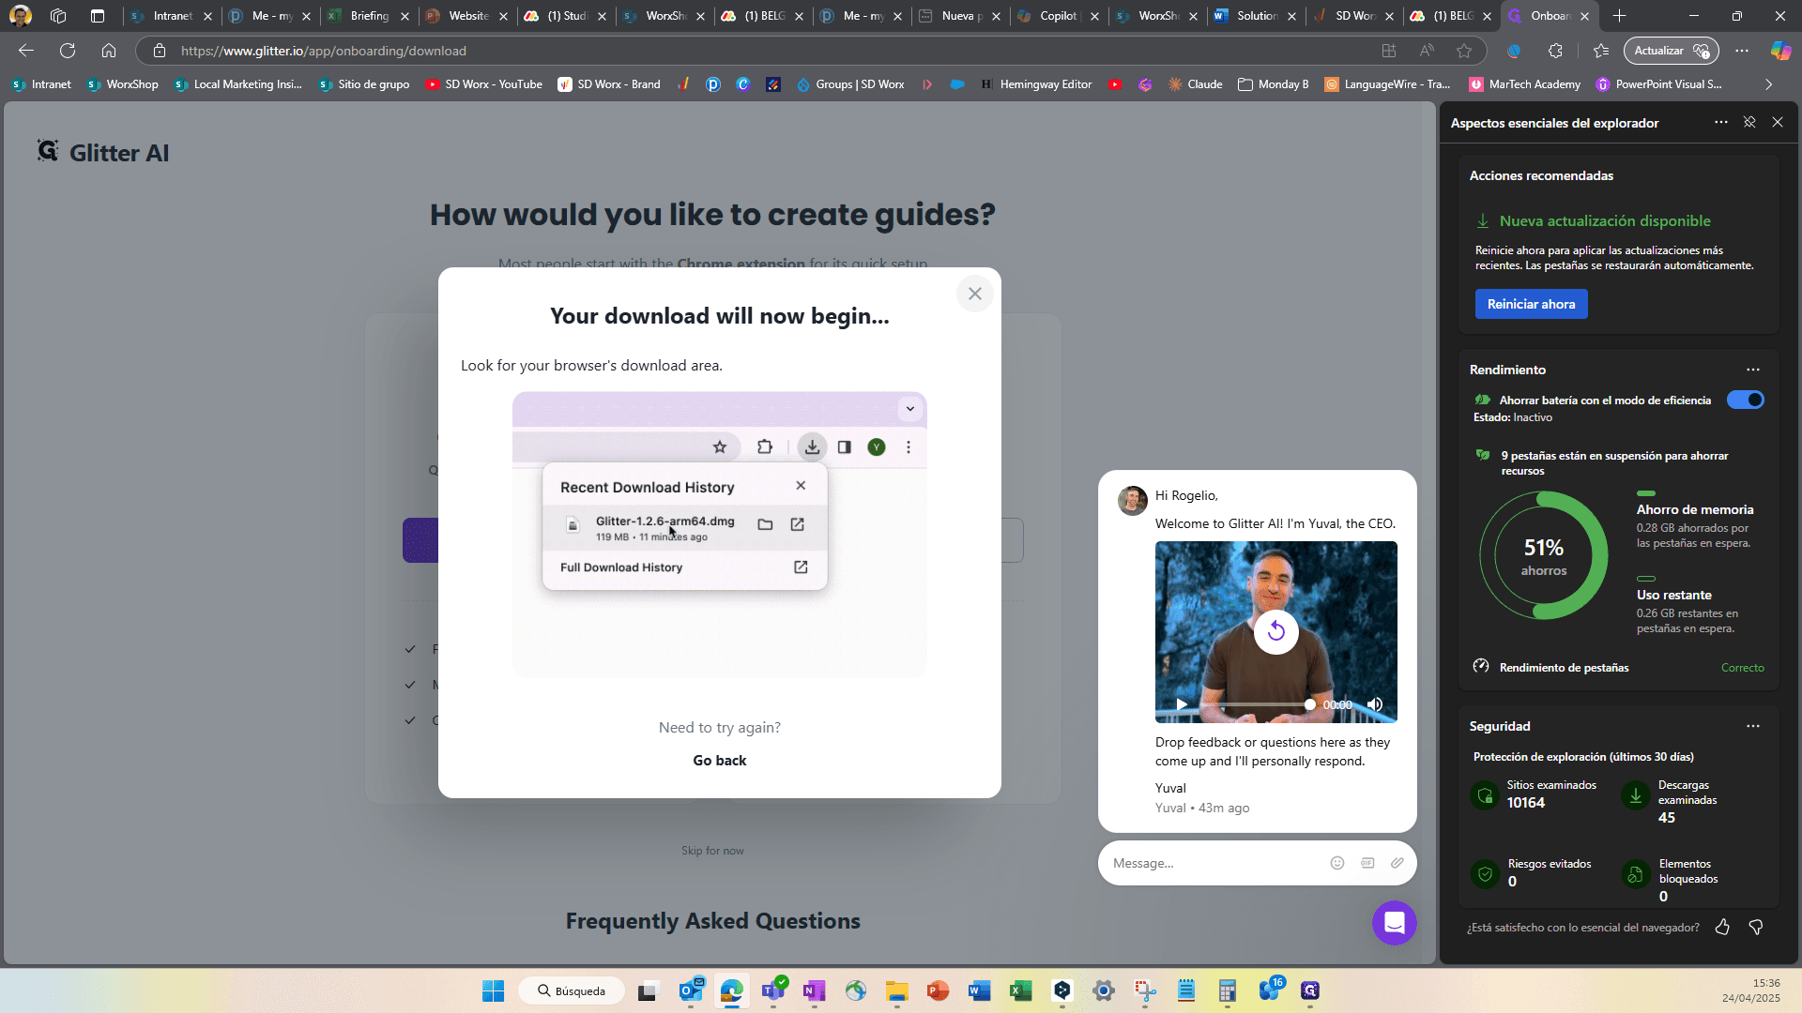
Task: Unpin the browser essentials panel
Action: [1749, 123]
